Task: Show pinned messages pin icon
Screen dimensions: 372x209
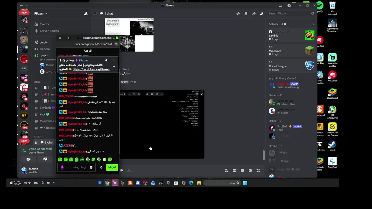Action: click(x=254, y=13)
